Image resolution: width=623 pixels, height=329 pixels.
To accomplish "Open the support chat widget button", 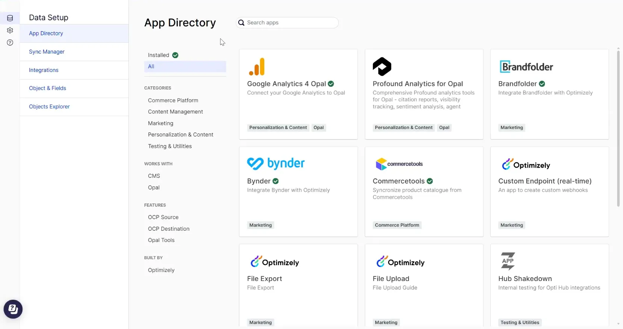I will tap(13, 309).
